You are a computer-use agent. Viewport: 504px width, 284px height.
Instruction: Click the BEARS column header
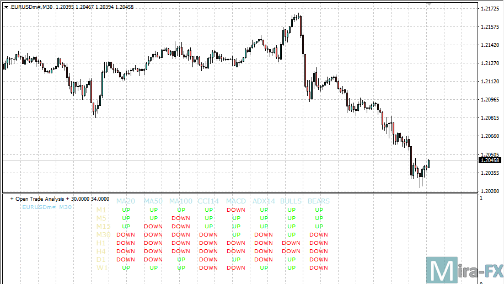click(x=319, y=201)
